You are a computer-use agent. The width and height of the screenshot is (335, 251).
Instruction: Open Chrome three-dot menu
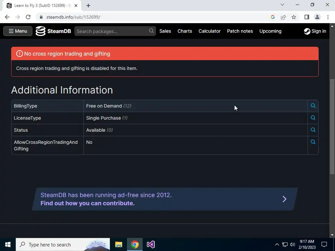click(328, 17)
